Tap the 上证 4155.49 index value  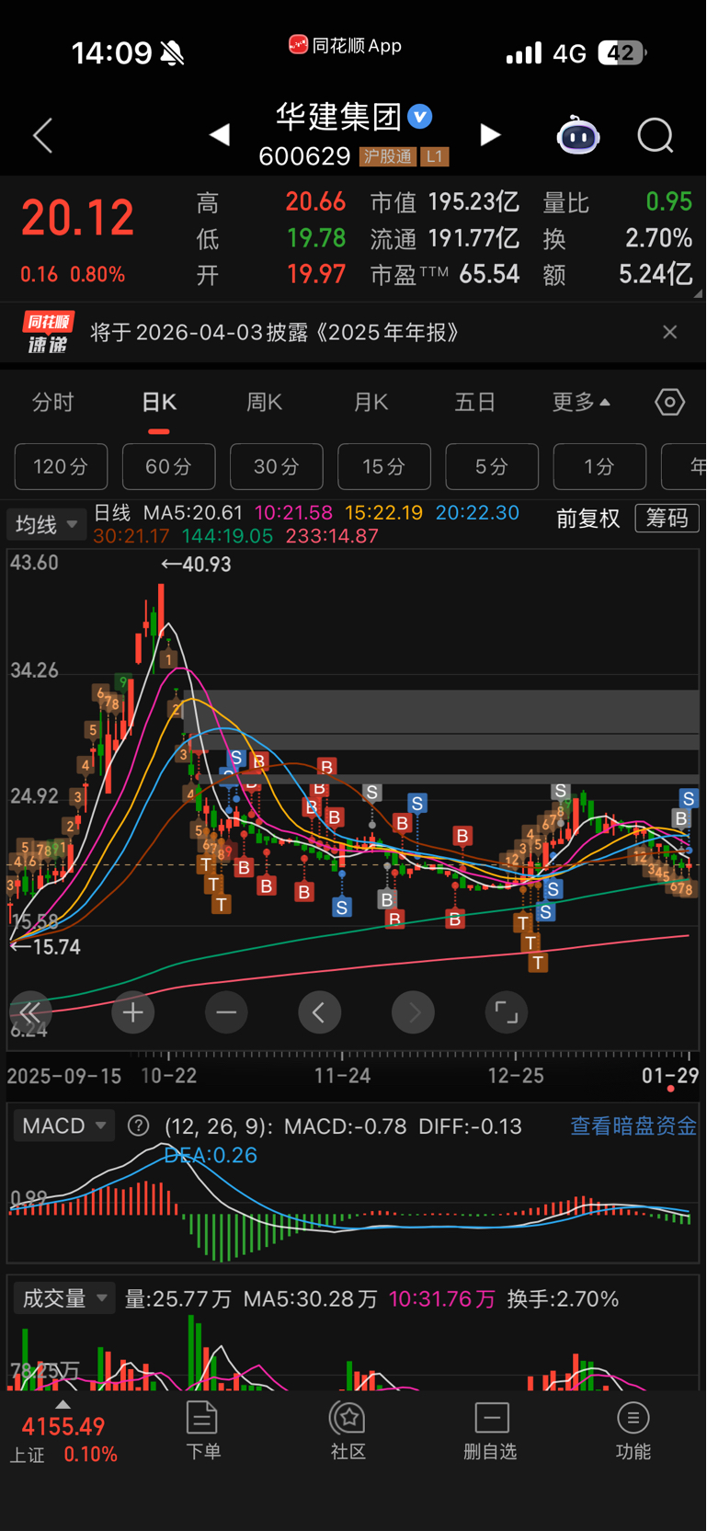63,1426
